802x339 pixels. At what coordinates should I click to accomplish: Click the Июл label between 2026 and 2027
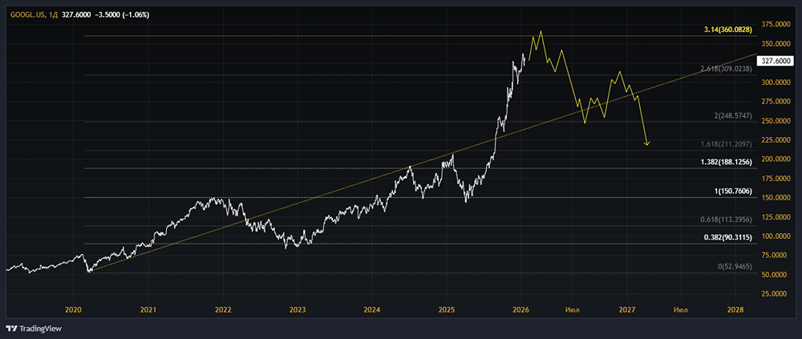572,310
